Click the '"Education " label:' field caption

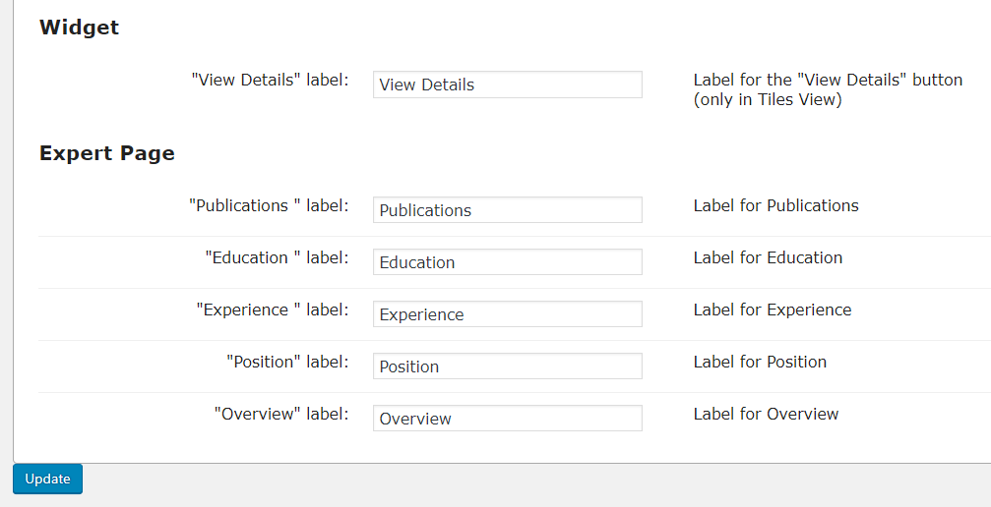click(x=277, y=257)
